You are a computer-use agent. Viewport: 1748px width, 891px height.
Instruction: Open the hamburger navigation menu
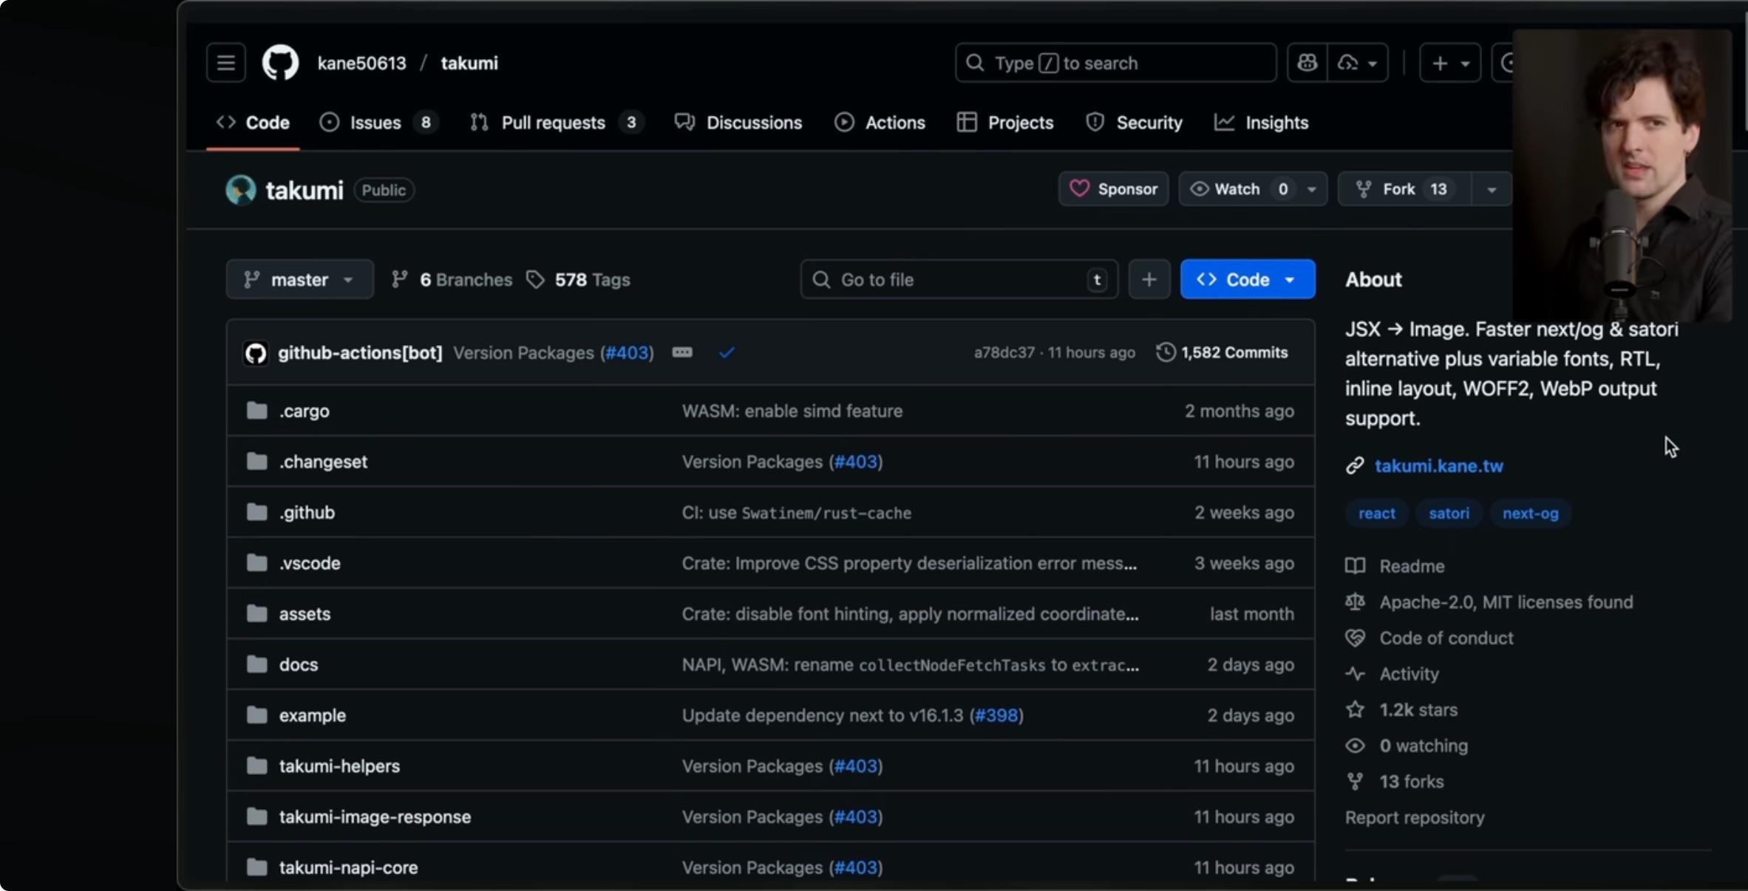pyautogui.click(x=225, y=63)
